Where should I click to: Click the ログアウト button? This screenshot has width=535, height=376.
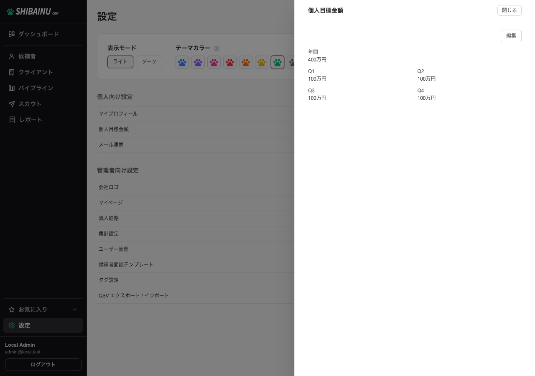(x=43, y=365)
